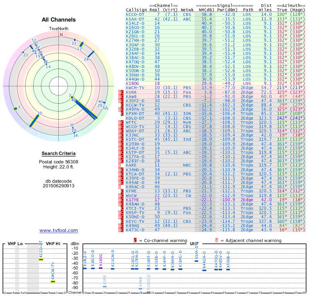Viewport: 309px width, 296px height.
Task: Open the www.tvfool.com link
Action: coord(59,230)
